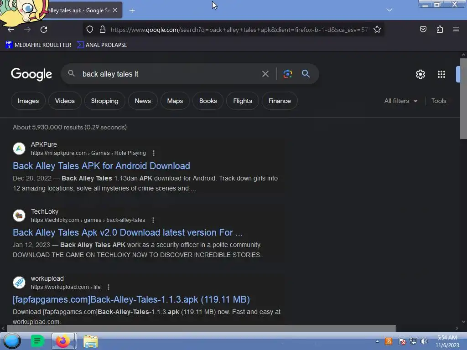Open Back Alley Tales Apk v2.0 Download result
The height and width of the screenshot is (350, 467).
(128, 232)
